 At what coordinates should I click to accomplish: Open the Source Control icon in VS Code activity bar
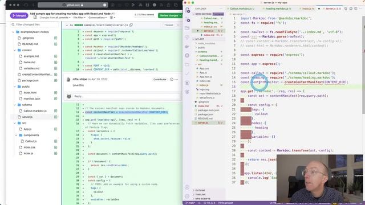coord(188,19)
